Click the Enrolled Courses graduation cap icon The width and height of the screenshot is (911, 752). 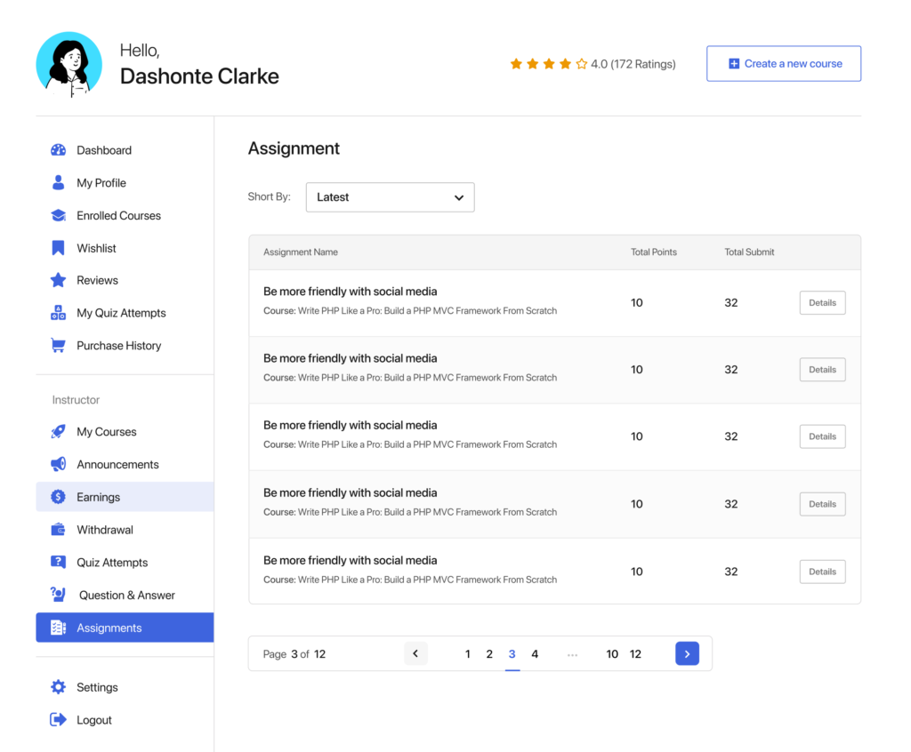point(58,215)
